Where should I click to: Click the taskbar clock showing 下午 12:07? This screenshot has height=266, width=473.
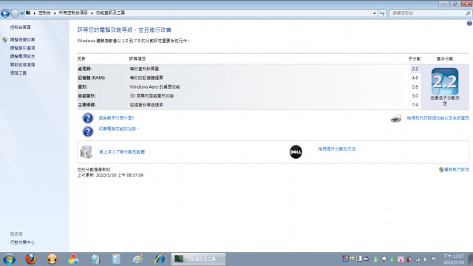453,259
